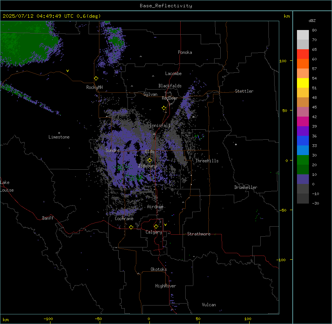Select the Cochrane label
The height and width of the screenshot is (324, 332).
tap(124, 219)
